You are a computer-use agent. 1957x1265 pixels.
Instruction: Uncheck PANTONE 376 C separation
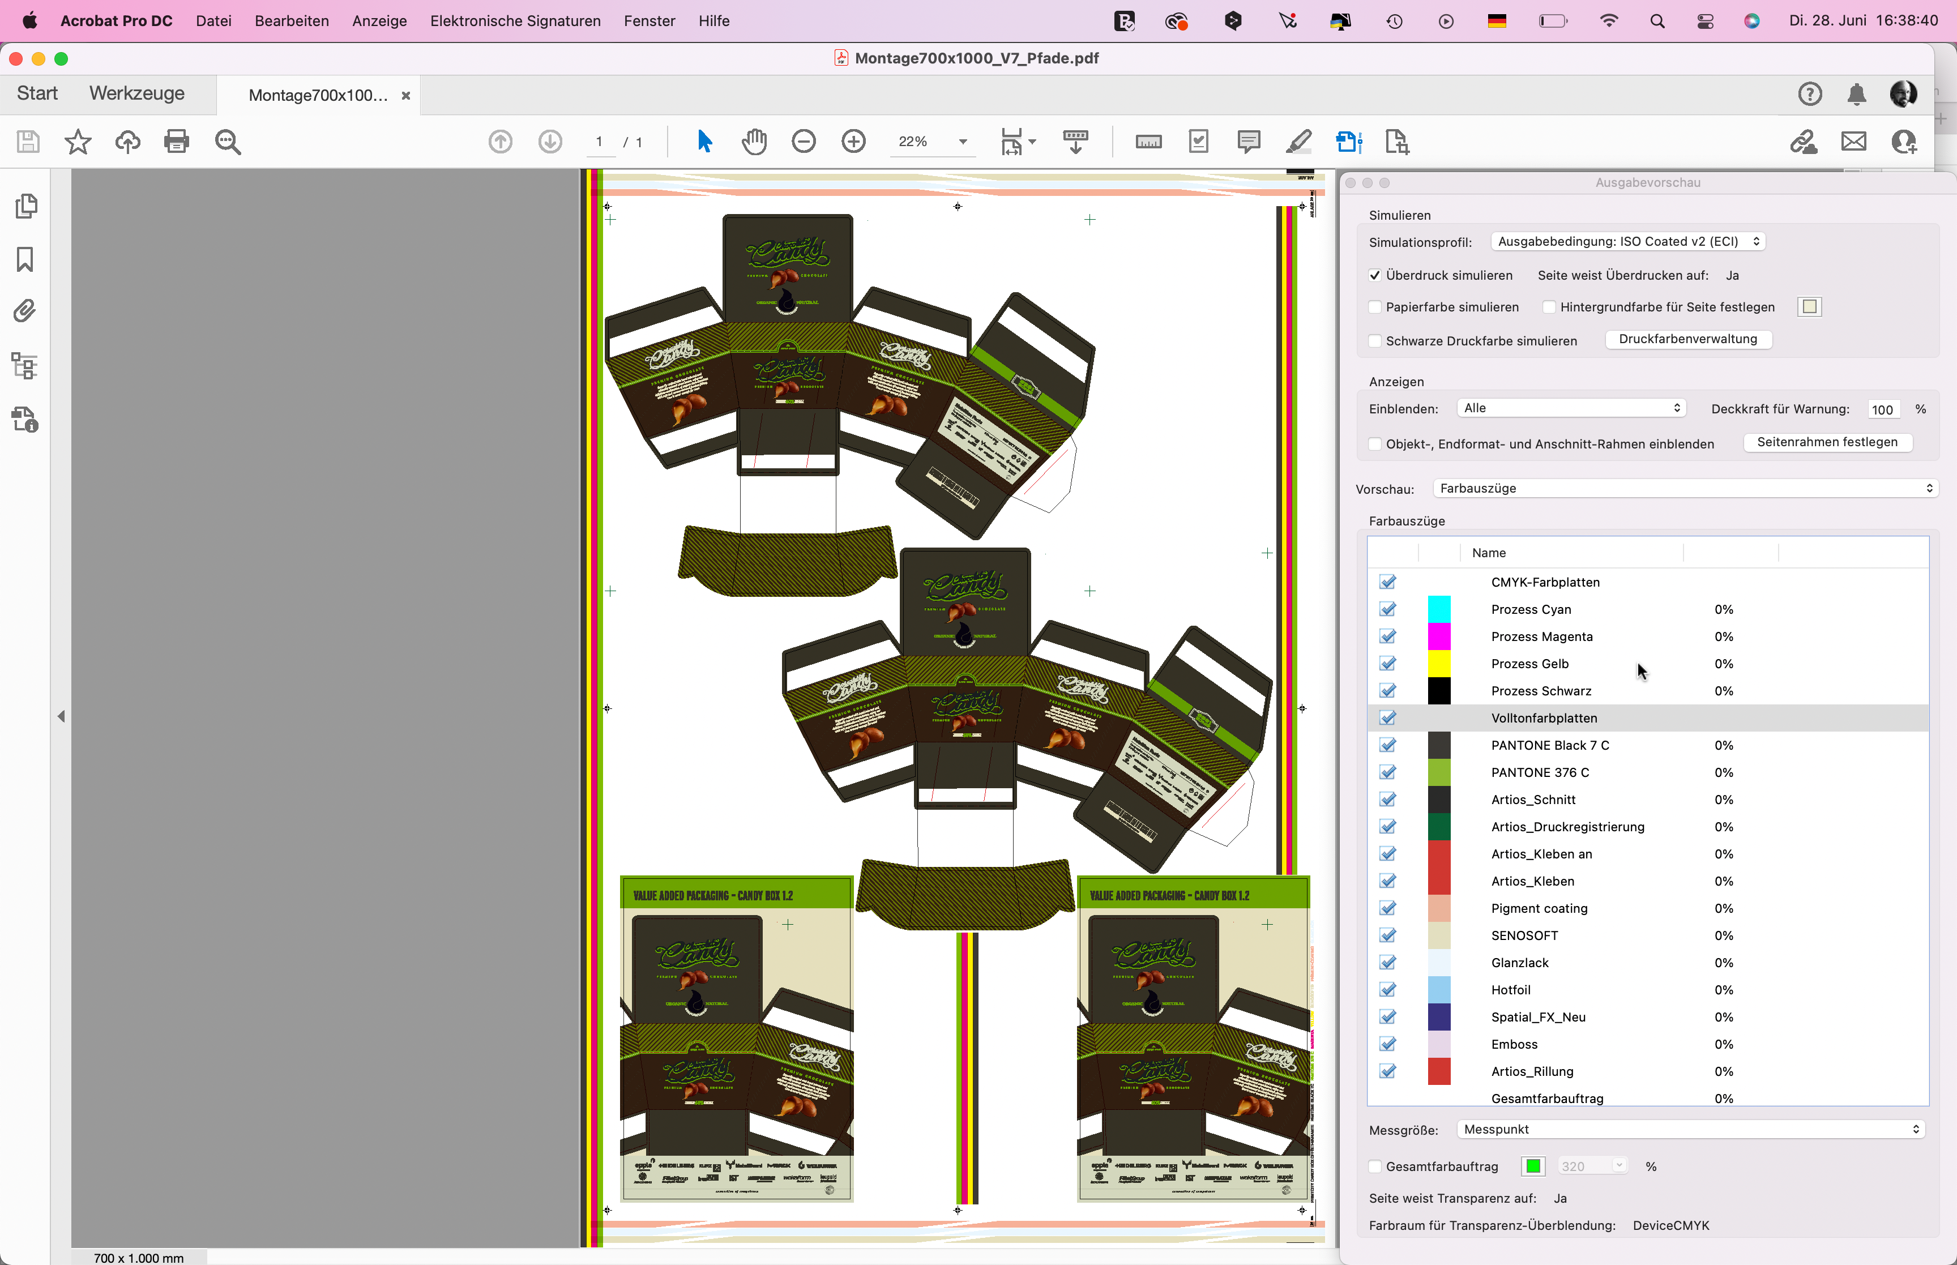1388,772
